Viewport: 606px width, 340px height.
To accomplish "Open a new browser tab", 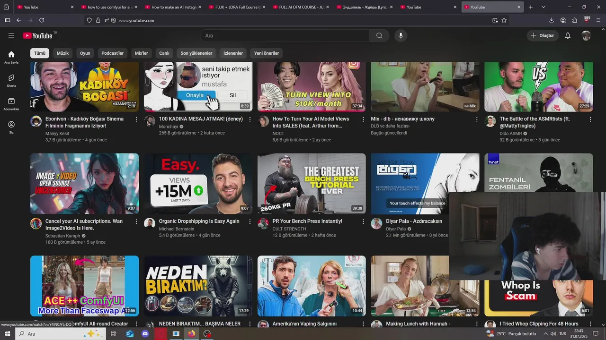I will click(531, 7).
